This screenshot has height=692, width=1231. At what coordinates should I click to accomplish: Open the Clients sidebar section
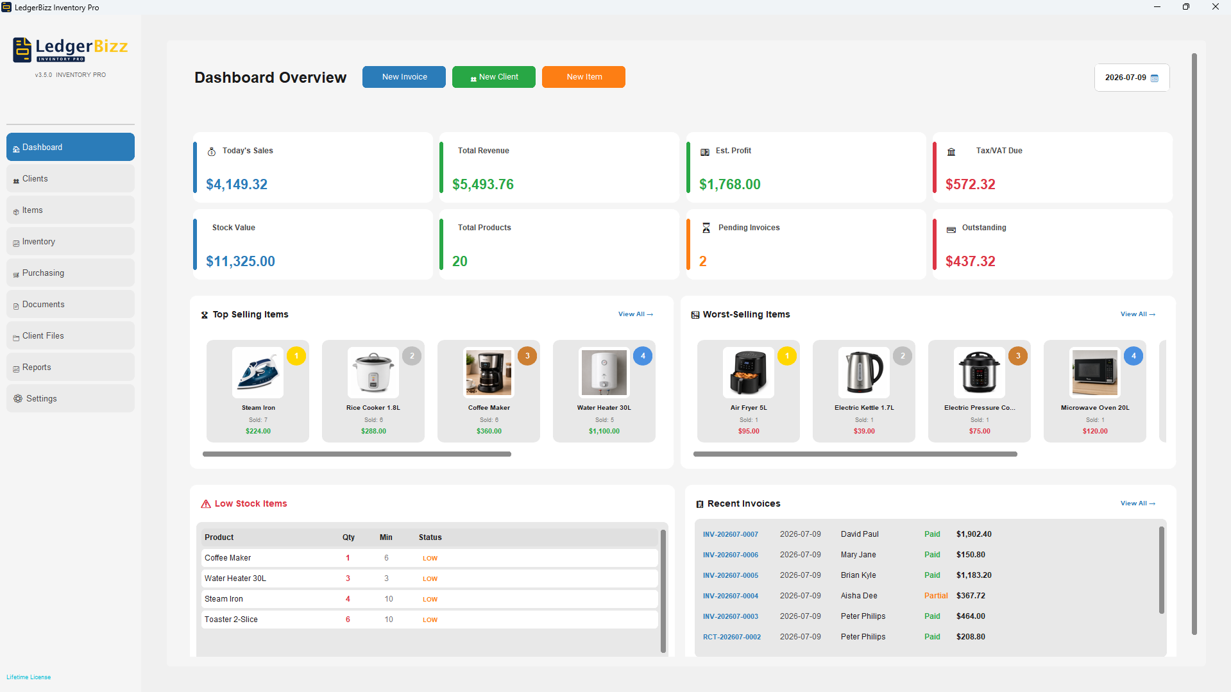pos(71,178)
